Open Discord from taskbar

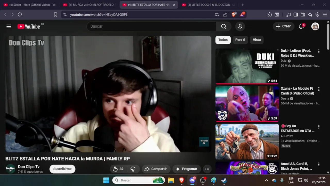[192, 180]
